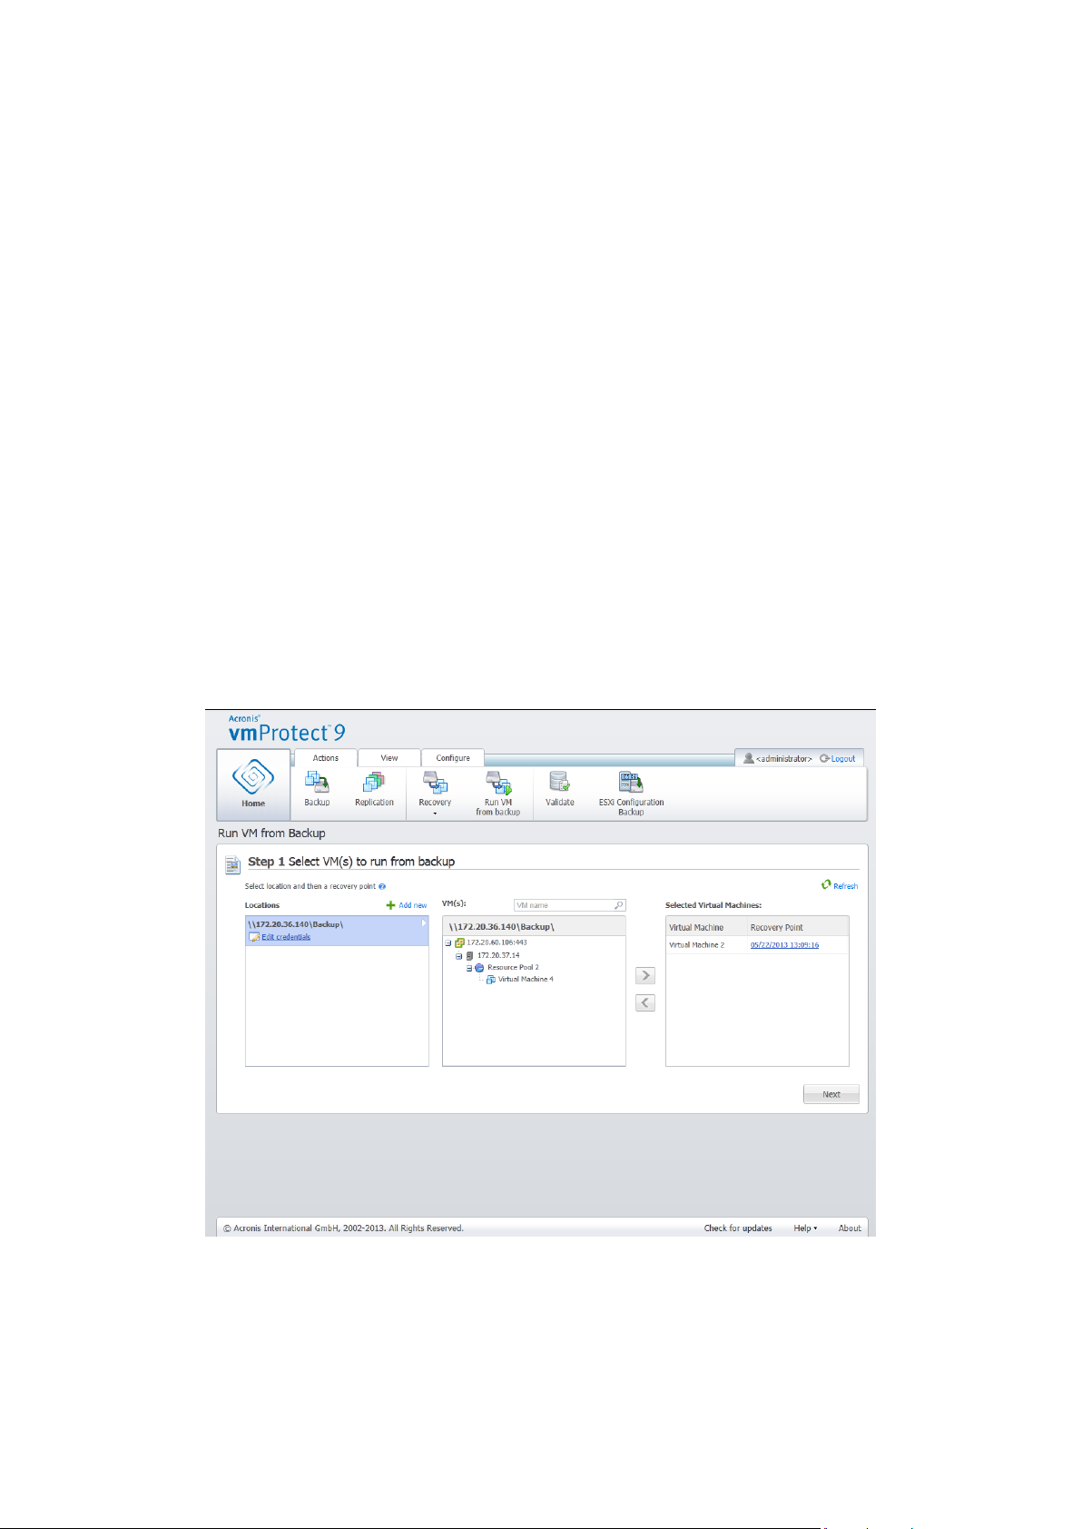Proceed with the Next button
The width and height of the screenshot is (1082, 1529).
pyautogui.click(x=831, y=1094)
